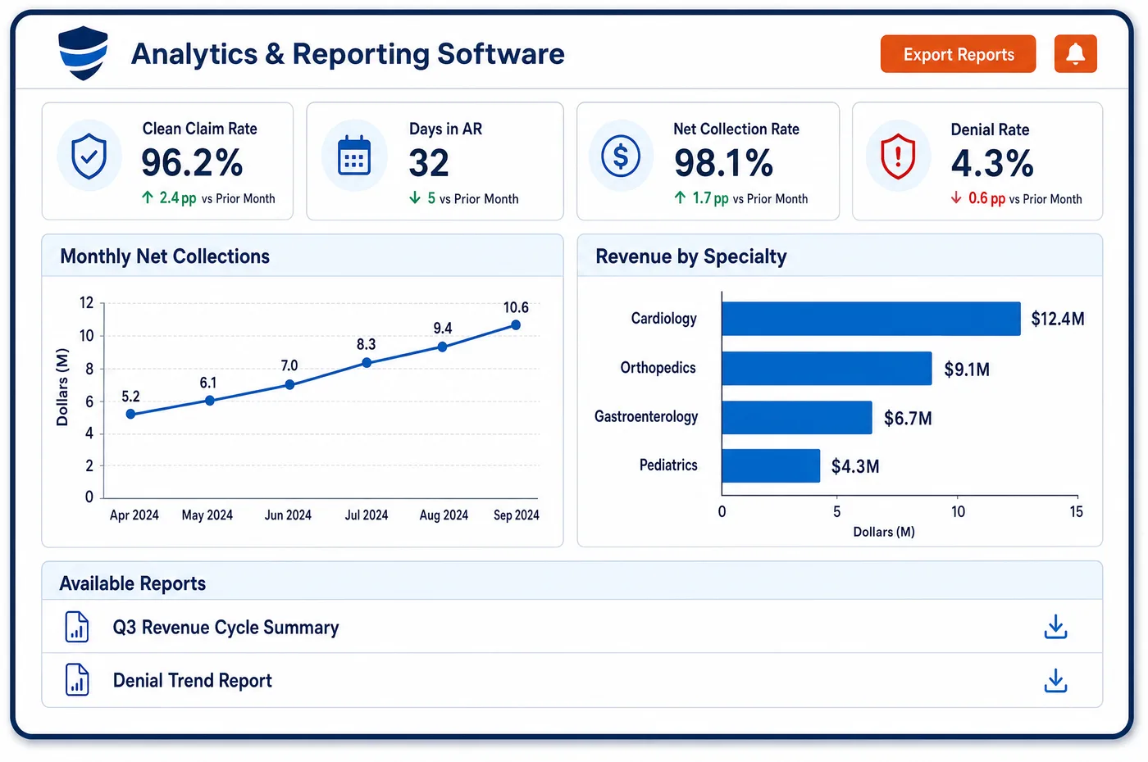The height and width of the screenshot is (762, 1148).
Task: Click the Jun 2024 data point at 7.0
Action: click(x=289, y=384)
